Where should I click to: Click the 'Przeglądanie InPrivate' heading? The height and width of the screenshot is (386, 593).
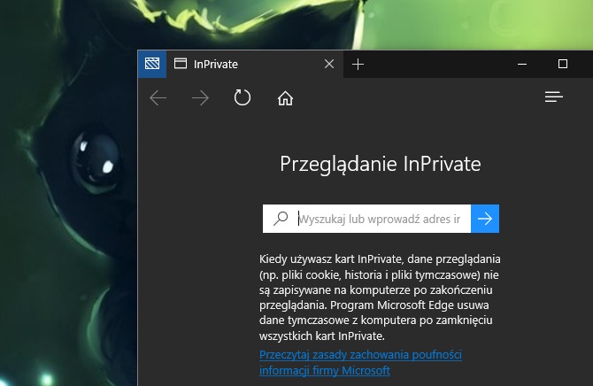click(x=381, y=163)
